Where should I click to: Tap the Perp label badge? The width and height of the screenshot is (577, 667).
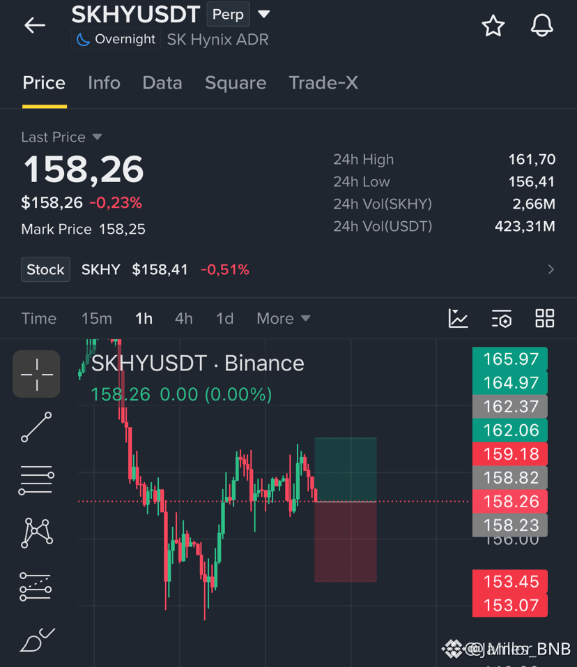228,15
